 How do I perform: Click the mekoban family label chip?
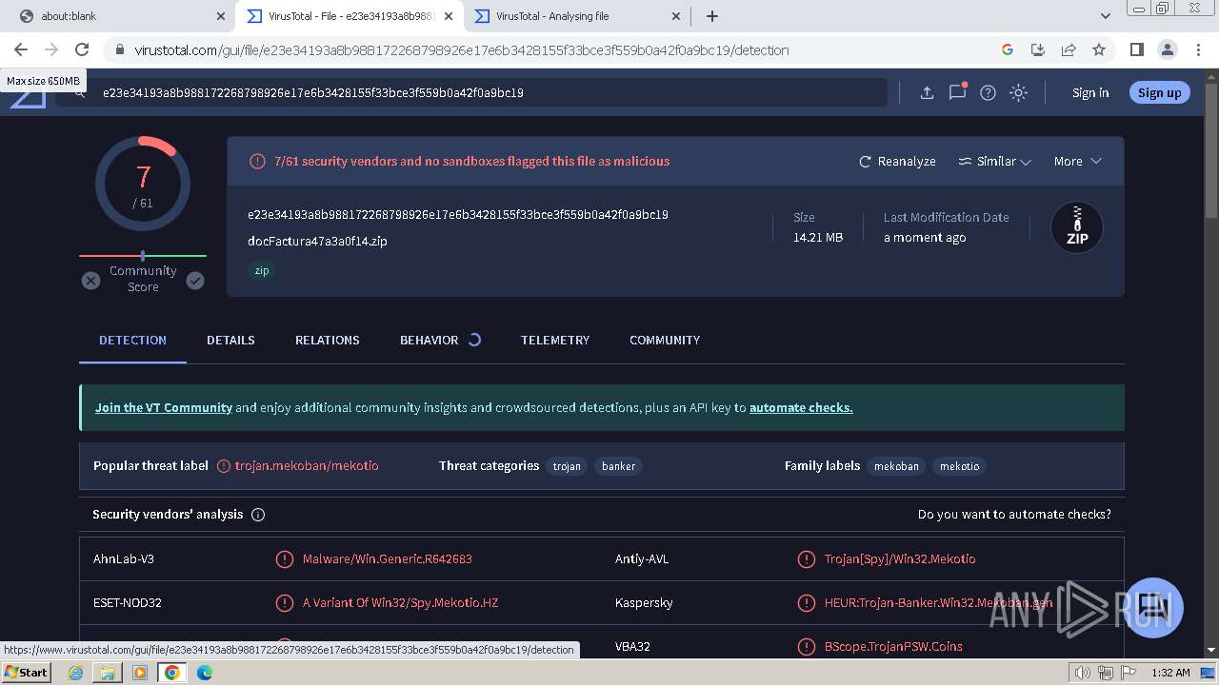[x=896, y=466]
